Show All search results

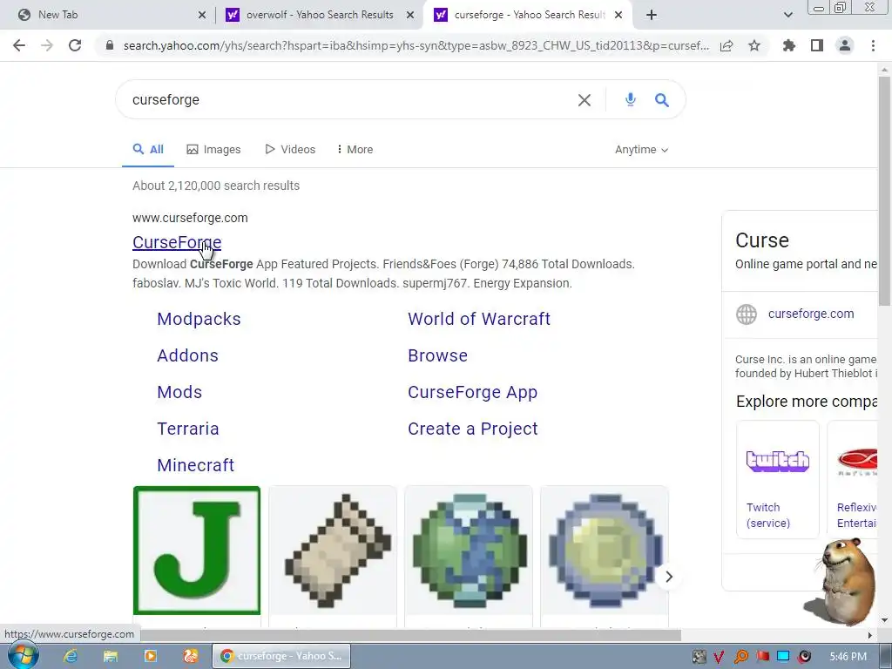pyautogui.click(x=148, y=150)
